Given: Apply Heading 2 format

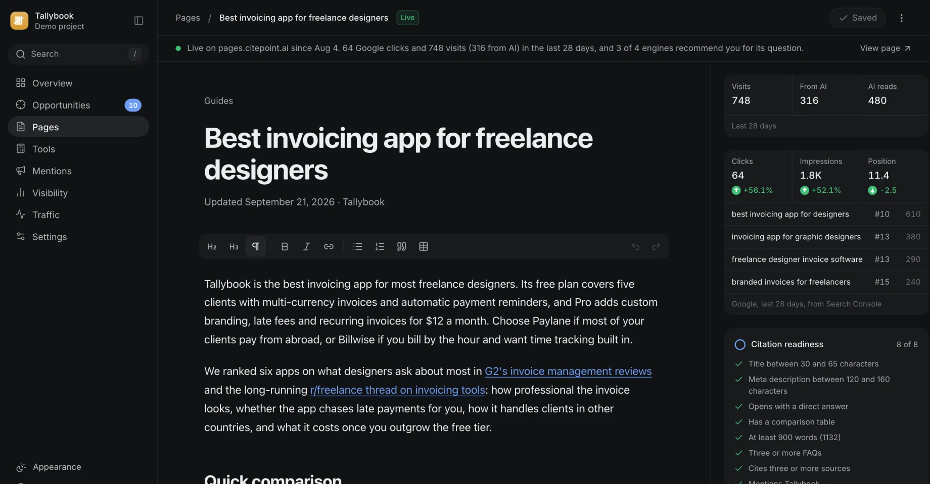Looking at the screenshot, I should pos(212,246).
